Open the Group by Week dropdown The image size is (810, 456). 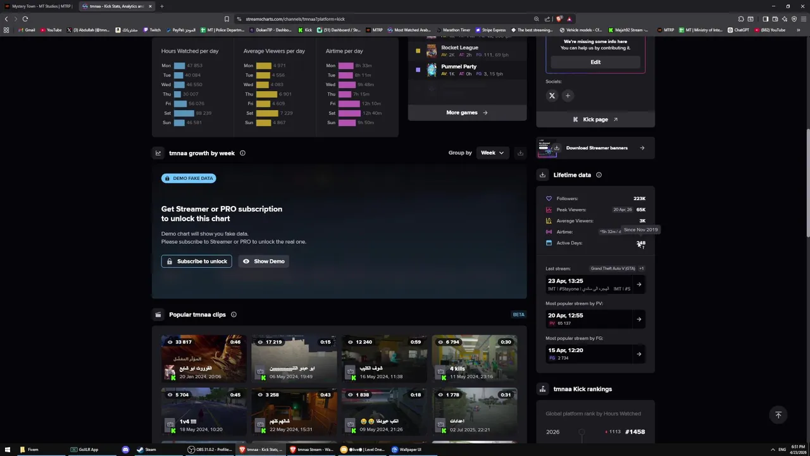[x=492, y=153]
